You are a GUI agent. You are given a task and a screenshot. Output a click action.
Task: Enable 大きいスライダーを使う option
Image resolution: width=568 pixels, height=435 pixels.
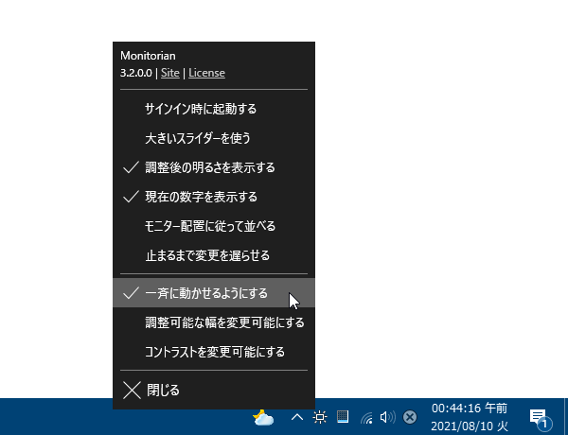(x=214, y=138)
